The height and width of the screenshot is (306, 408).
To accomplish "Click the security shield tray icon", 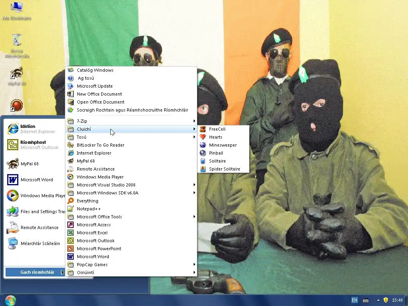I will 386,300.
